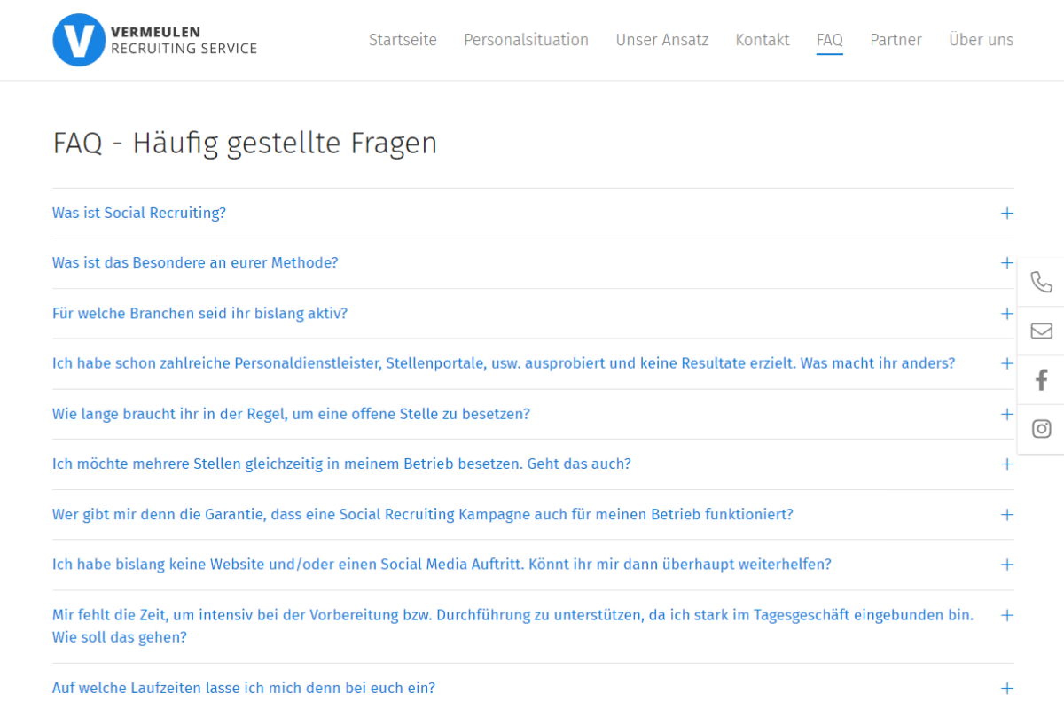Viewport: 1064px width, 709px height.
Task: Open Über uns in the navigation
Action: 981,40
